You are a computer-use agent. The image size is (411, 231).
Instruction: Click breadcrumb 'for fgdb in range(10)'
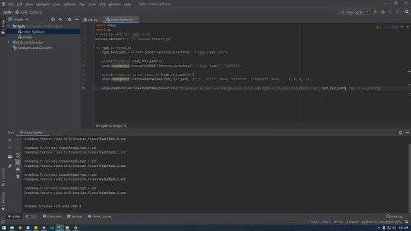coord(111,126)
